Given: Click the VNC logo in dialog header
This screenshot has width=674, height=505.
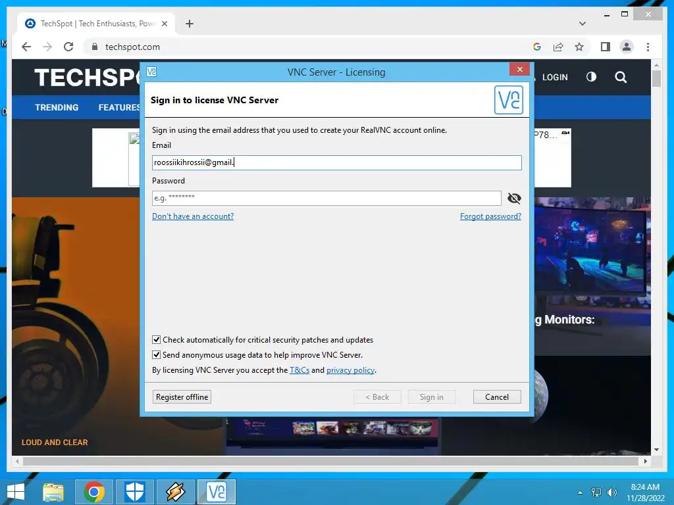Looking at the screenshot, I should [x=509, y=100].
